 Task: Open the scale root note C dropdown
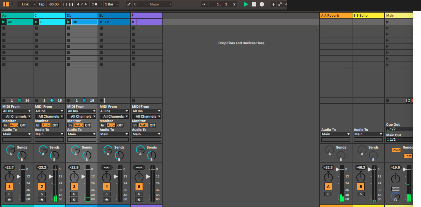tap(140, 4)
